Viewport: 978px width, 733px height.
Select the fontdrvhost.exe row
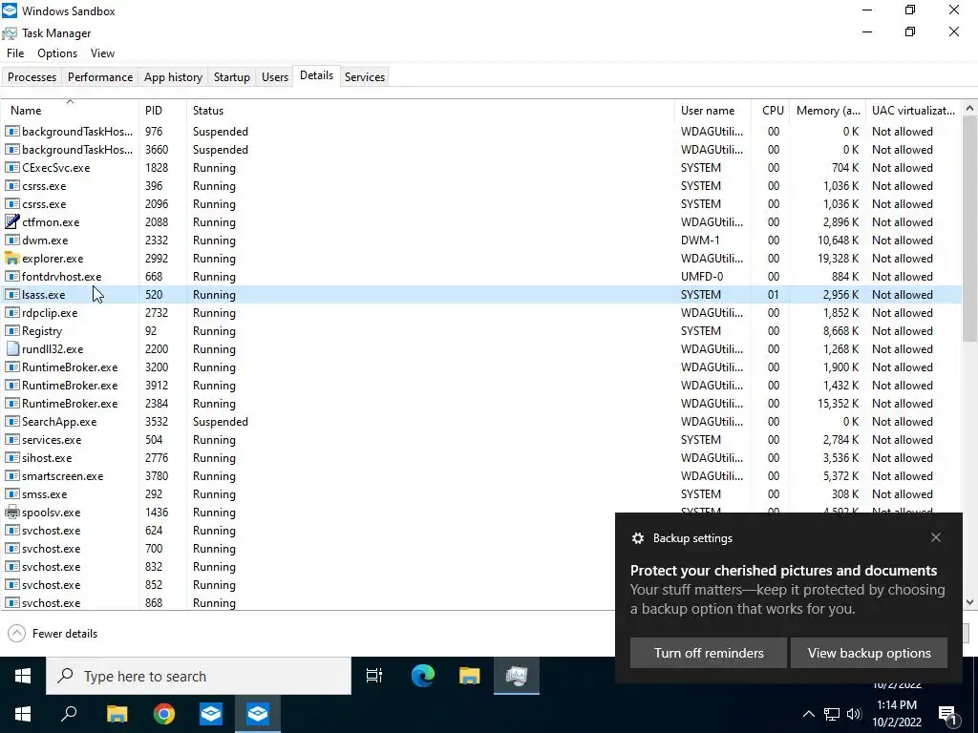[x=481, y=277]
